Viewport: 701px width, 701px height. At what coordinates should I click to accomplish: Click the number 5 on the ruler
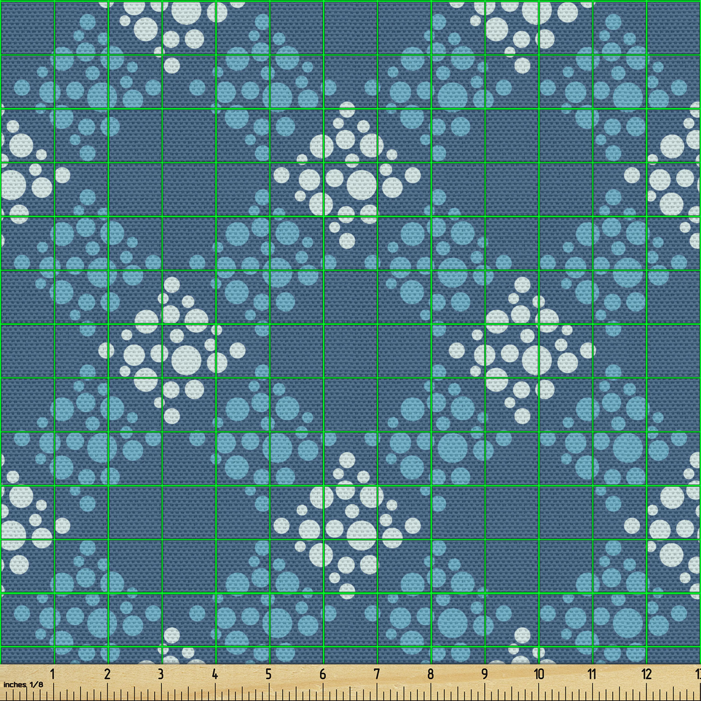tap(268, 674)
